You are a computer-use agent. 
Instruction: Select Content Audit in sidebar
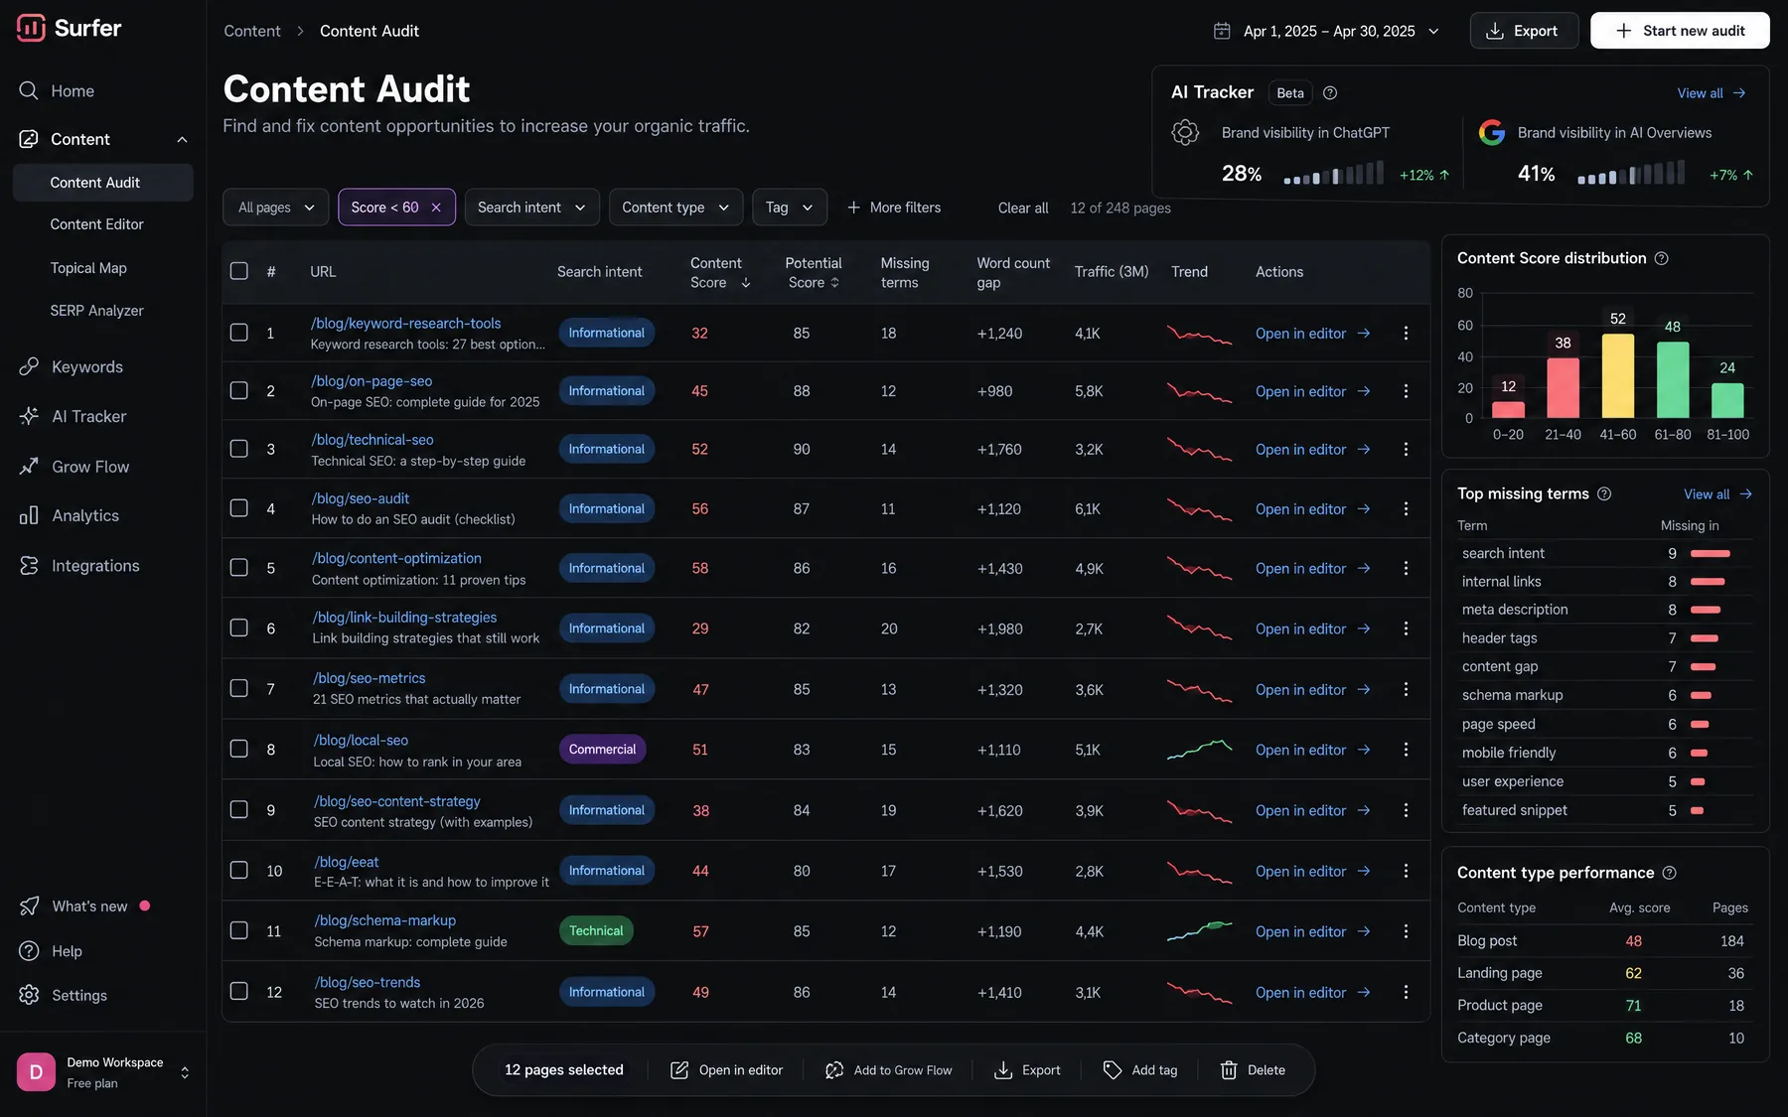pyautogui.click(x=103, y=183)
